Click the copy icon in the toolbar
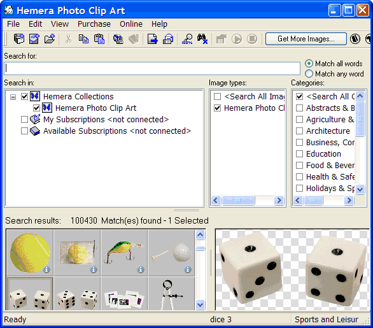This screenshot has height=328, width=373. tap(83, 39)
